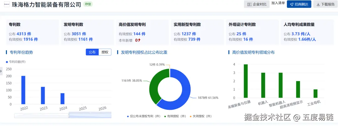Toggle 有效授权 legend item in donut chart
Image resolution: width=338 pixels, height=126 pixels.
pos(175,116)
